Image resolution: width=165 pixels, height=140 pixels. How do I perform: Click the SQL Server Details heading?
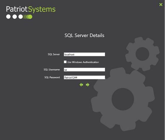click(x=84, y=35)
